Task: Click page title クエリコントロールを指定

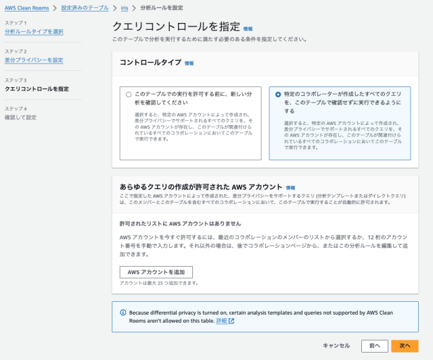Action: 176,27
